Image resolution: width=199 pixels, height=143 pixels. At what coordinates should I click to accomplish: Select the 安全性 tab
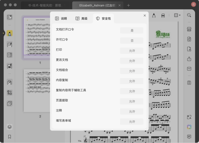pyautogui.click(x=103, y=19)
